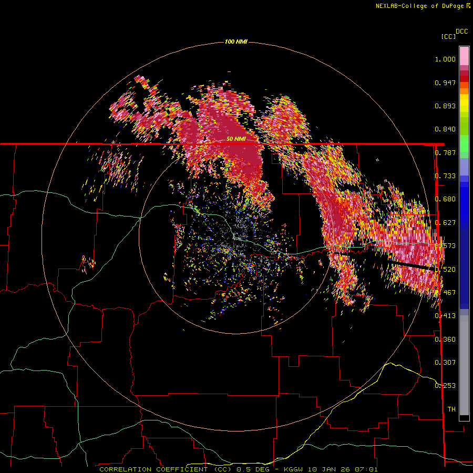473x473 pixels.
Task: Click the CORRELATION COEFFICIENT (CC) caption text
Action: point(165,469)
